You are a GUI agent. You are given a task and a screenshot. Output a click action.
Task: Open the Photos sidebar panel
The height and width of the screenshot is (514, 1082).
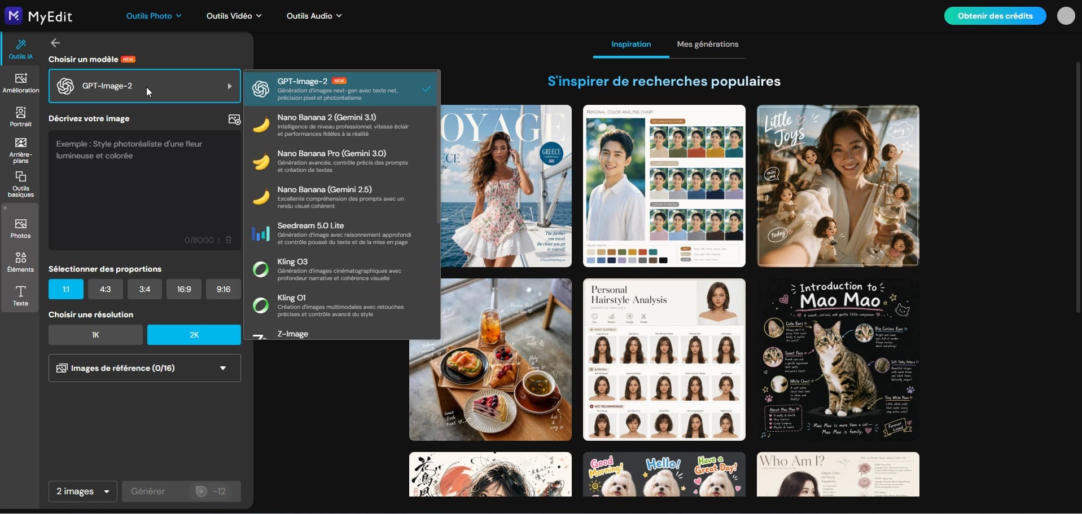(x=21, y=228)
